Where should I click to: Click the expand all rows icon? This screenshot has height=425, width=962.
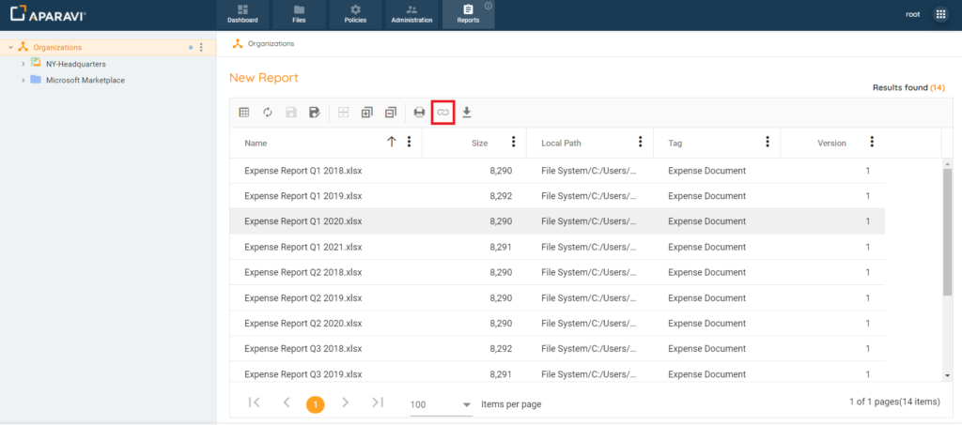[x=366, y=113]
